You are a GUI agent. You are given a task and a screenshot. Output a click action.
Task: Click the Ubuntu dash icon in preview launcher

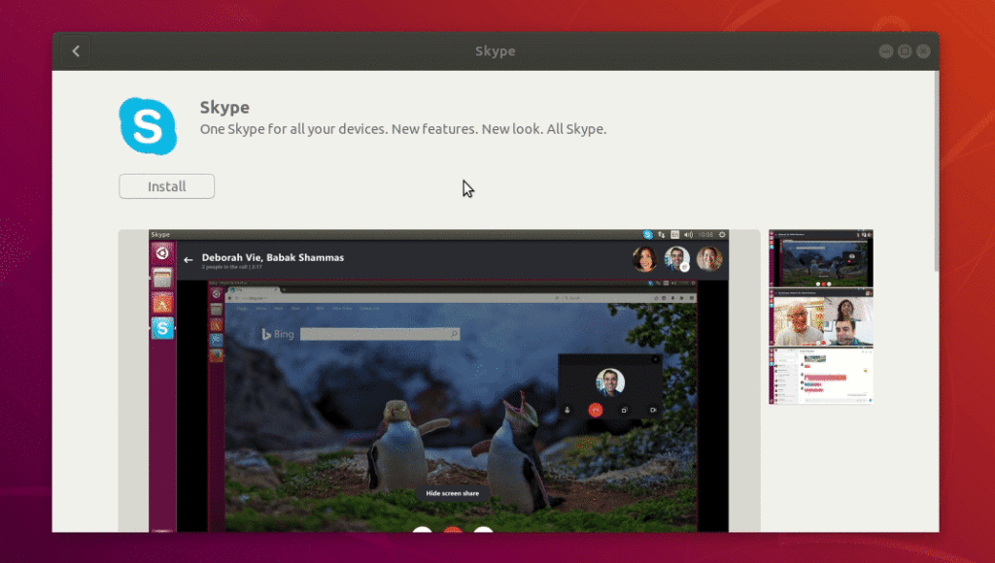162,254
